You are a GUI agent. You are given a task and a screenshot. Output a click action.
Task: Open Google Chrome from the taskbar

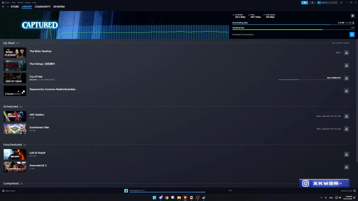click(167, 198)
